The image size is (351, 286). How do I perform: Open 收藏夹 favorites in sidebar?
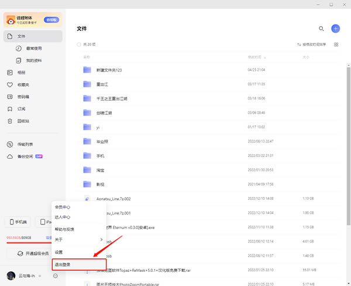[x=22, y=84]
